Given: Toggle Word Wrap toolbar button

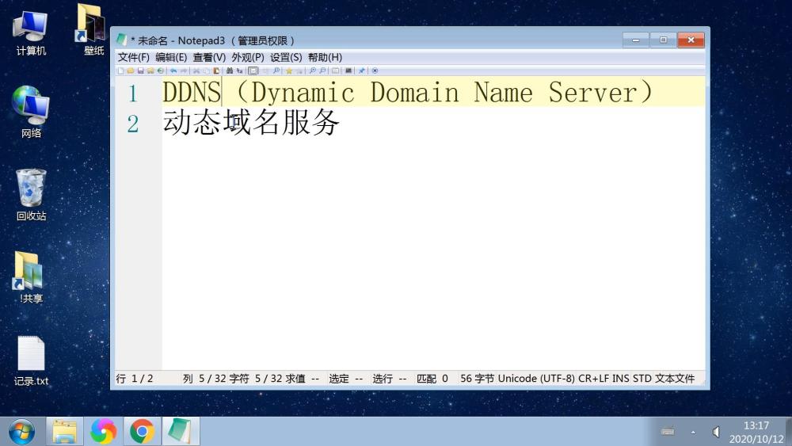Looking at the screenshot, I should tap(253, 71).
